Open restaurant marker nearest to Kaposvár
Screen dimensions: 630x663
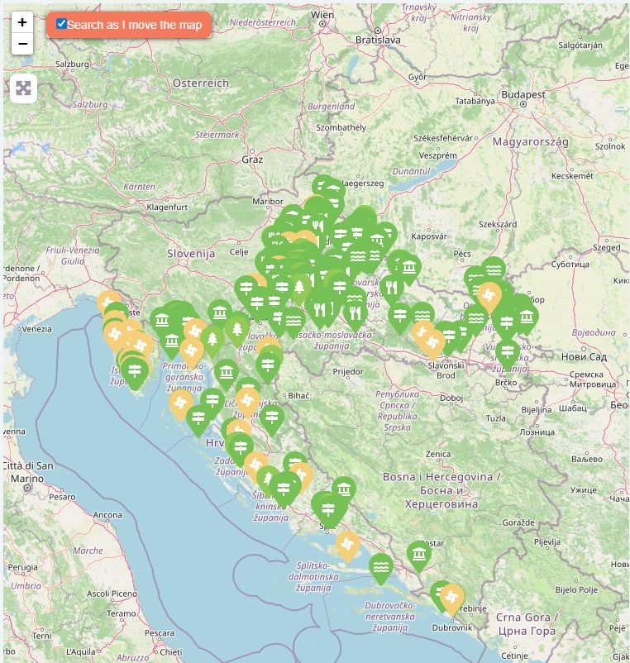[x=392, y=290]
